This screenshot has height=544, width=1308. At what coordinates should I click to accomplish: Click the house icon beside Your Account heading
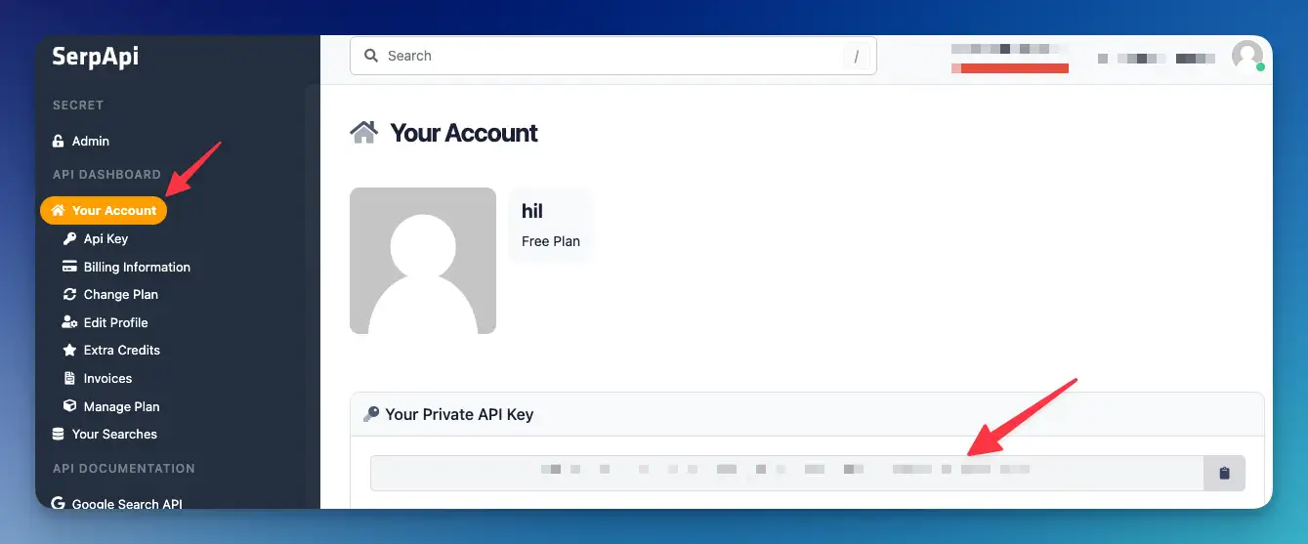click(x=364, y=133)
